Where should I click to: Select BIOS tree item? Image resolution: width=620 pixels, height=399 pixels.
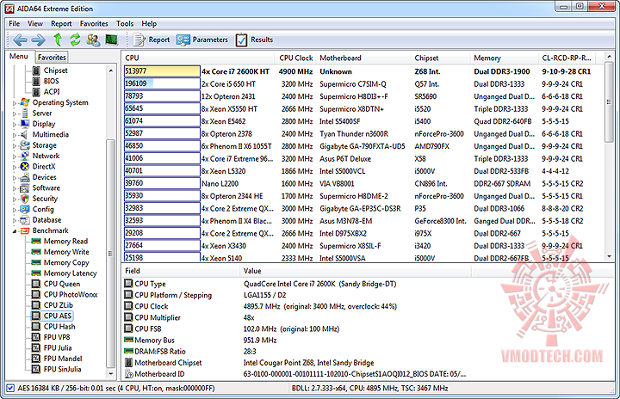[46, 81]
